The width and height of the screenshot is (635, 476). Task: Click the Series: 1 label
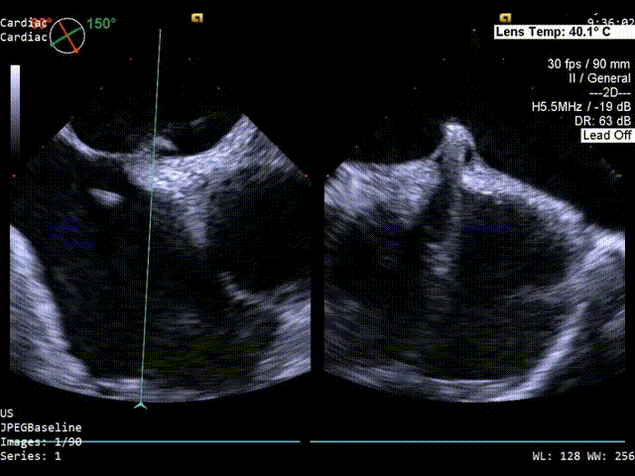pos(30,456)
